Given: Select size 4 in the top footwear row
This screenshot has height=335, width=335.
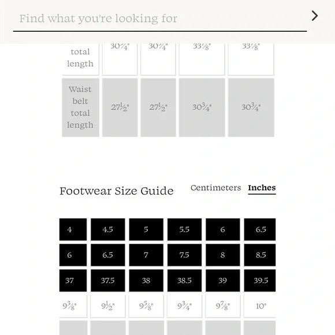Looking at the screenshot, I should 73,229.
